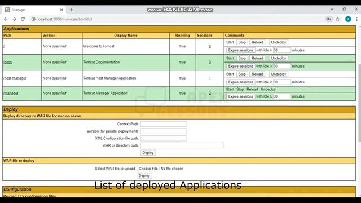Image resolution: width=361 pixels, height=203 pixels.
Task: Click 'No file chosen' text
Action: click(172, 169)
